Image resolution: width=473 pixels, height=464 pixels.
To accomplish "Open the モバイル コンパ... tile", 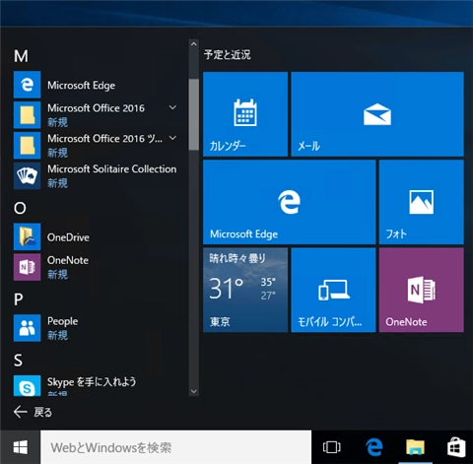I will (x=333, y=290).
